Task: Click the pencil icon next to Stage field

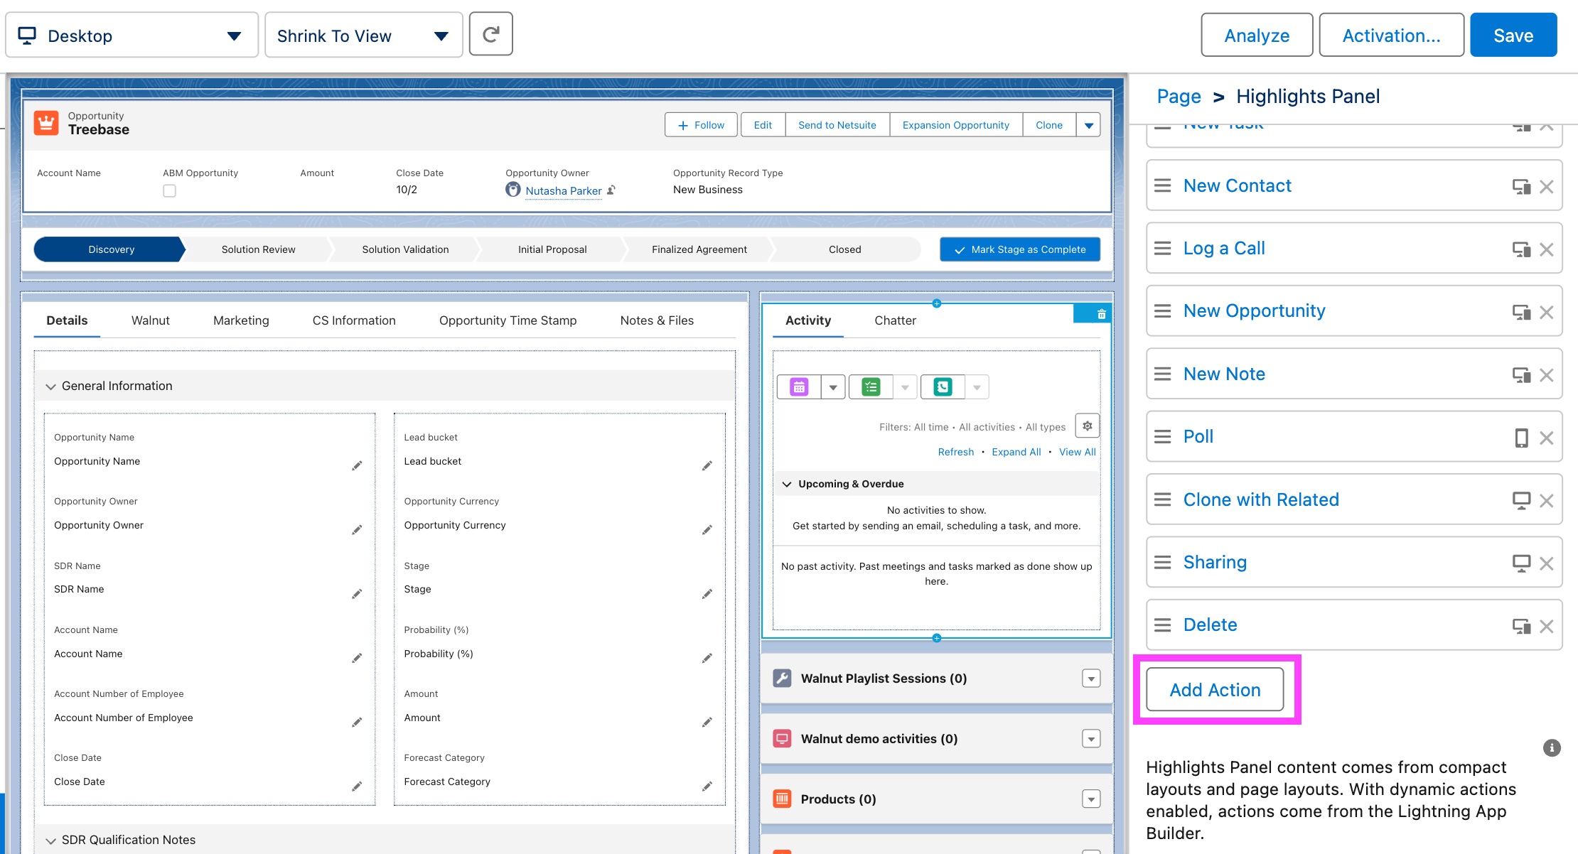Action: pos(707,594)
